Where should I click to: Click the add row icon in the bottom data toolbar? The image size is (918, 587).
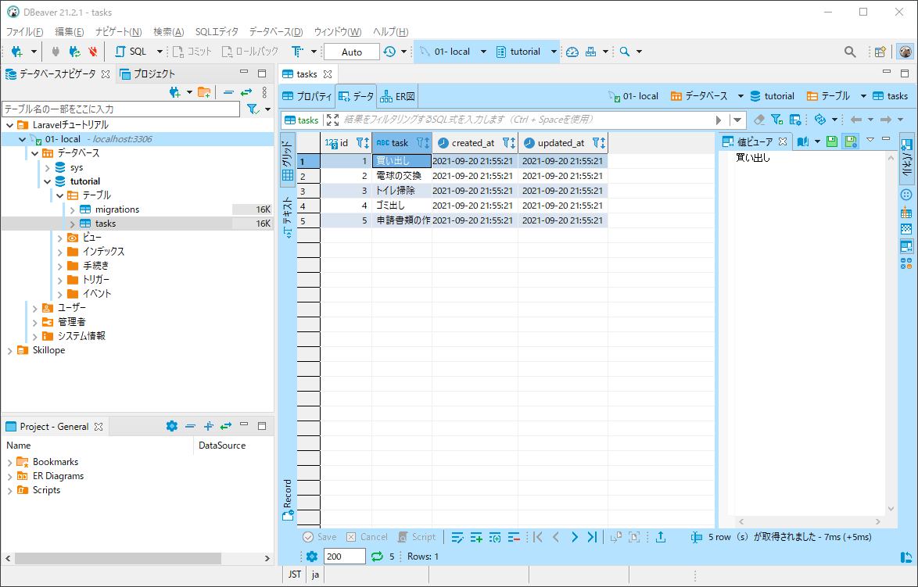476,537
